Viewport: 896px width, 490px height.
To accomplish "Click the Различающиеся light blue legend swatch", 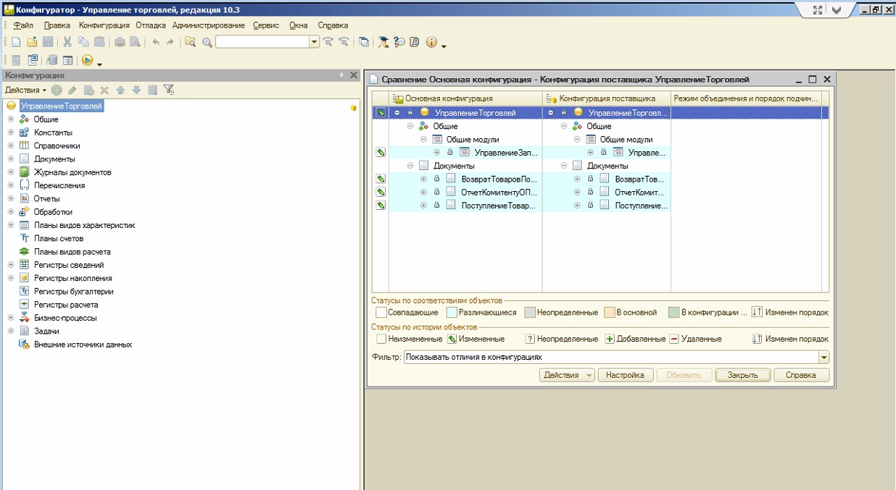I will (452, 313).
